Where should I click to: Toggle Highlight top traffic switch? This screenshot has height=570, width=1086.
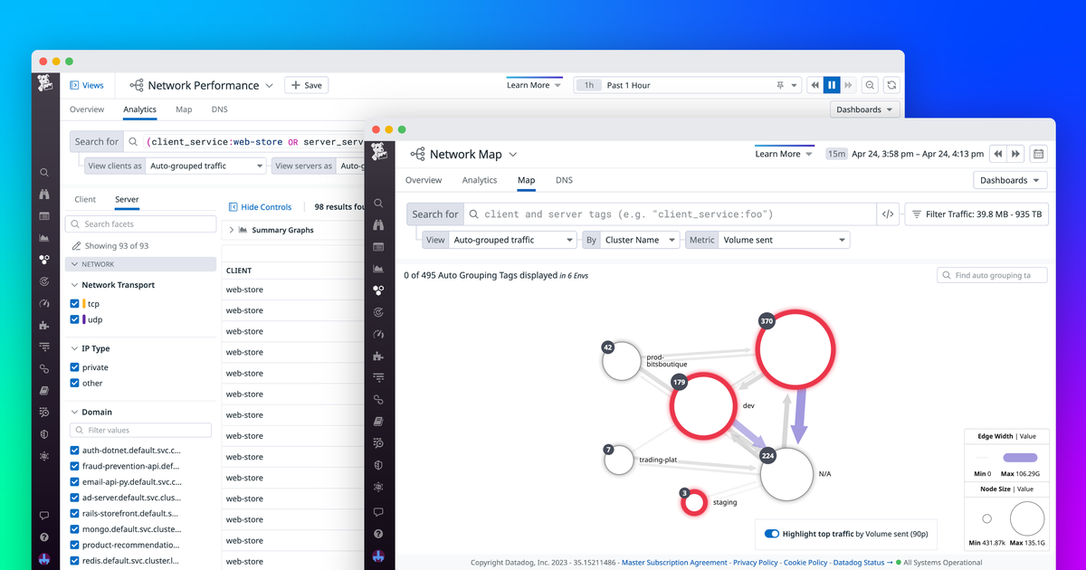(772, 534)
